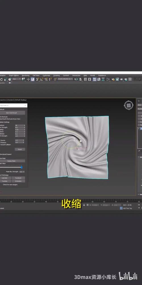Open the reference coordinate system dropdown
This screenshot has height=285, width=142.
(17, 79)
